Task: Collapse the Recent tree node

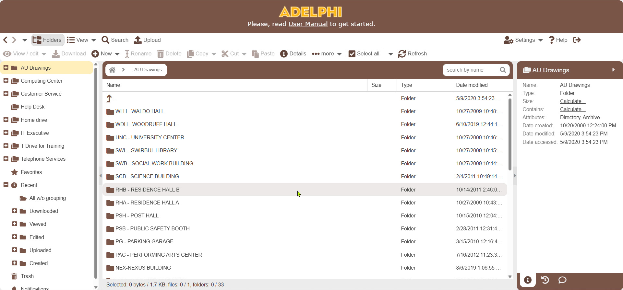Action: (x=6, y=185)
